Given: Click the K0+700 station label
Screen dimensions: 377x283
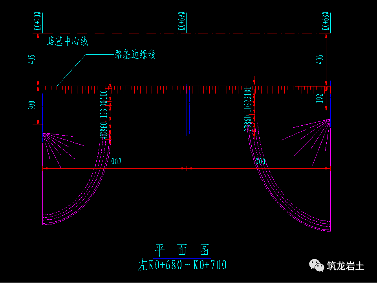Looking at the screenshot, I should pos(37,21).
